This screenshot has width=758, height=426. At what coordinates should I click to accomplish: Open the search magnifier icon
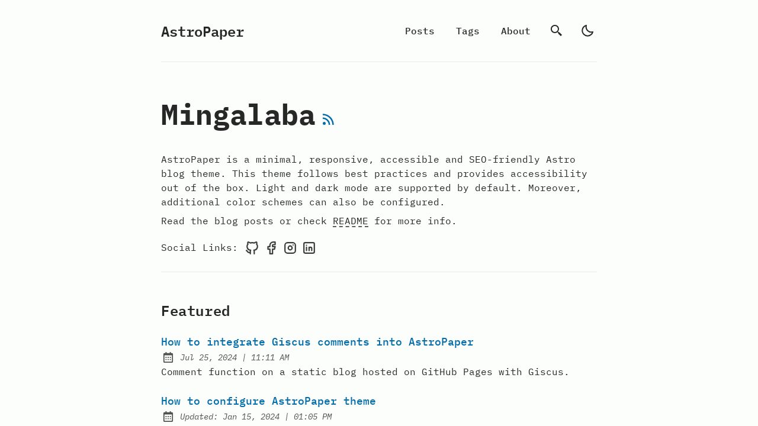[x=556, y=31]
